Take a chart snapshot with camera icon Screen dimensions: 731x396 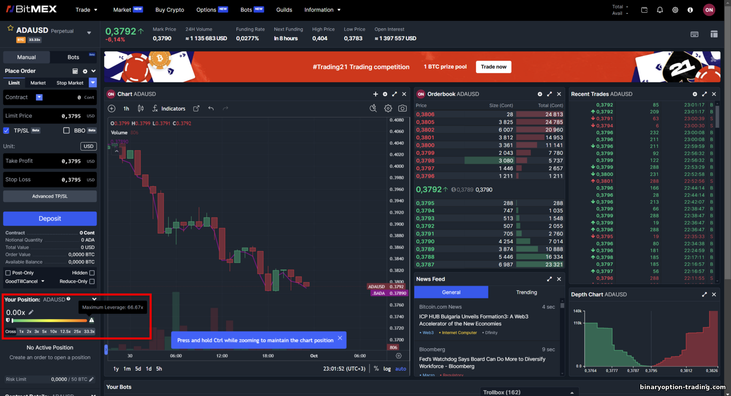[x=403, y=108]
